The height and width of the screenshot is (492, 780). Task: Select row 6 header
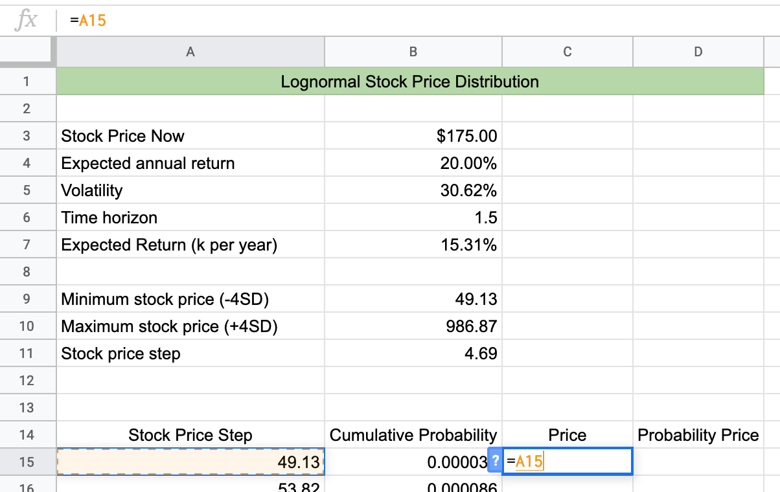pyautogui.click(x=27, y=218)
